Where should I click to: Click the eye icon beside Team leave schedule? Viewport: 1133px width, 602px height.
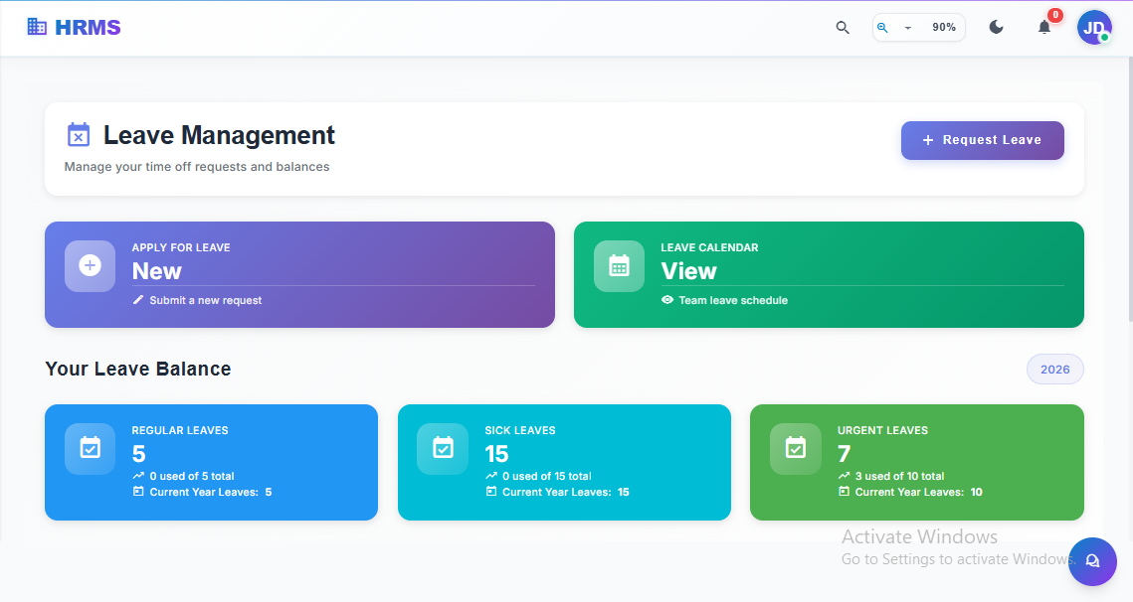coord(666,300)
